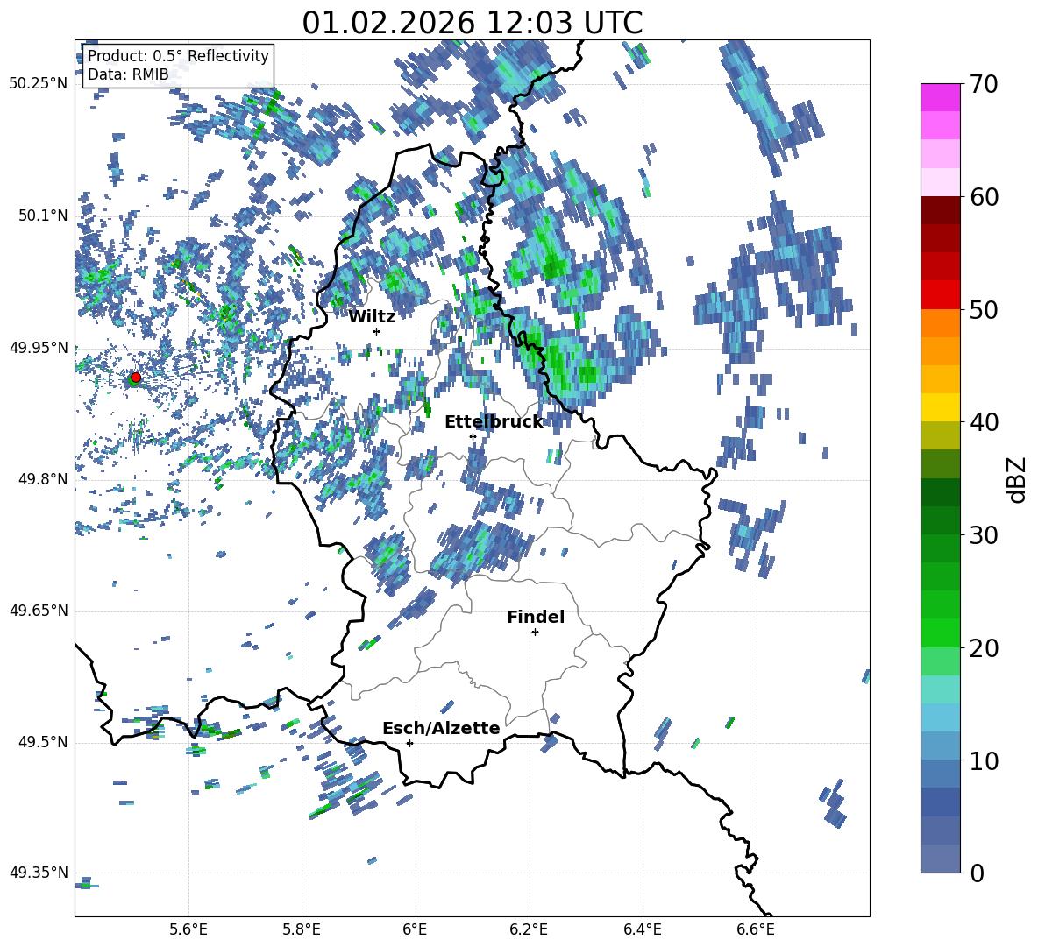Pick the dark maroon swatch below 60

point(940,210)
